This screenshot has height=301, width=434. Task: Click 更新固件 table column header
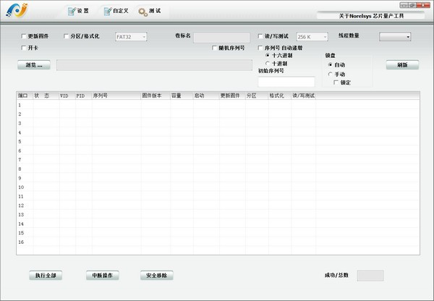coord(232,96)
